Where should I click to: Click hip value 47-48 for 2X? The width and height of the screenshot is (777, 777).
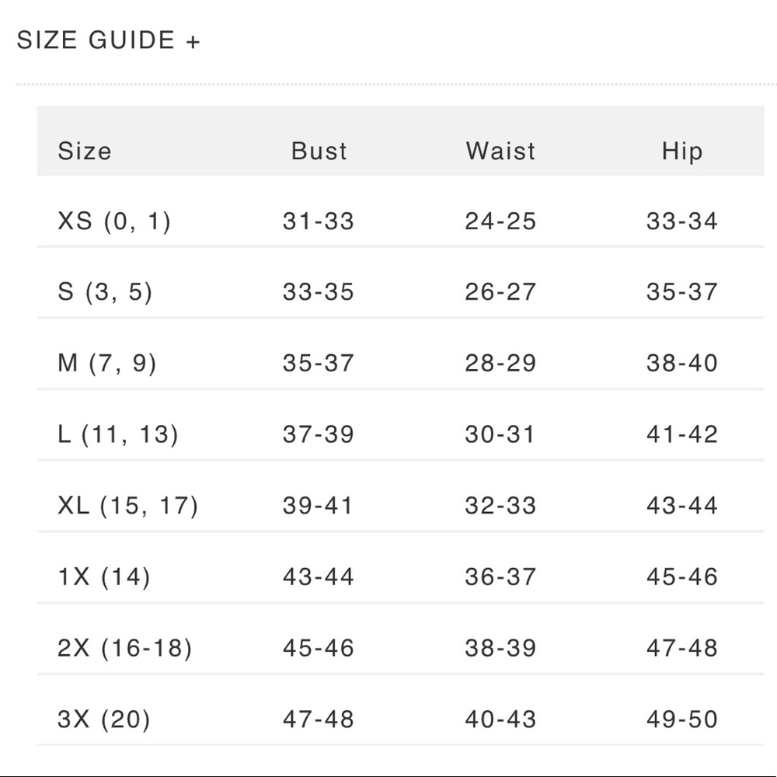682,648
